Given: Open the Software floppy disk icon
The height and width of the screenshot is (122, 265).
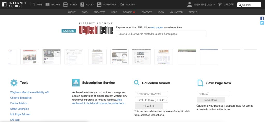Looking at the screenshot, I should point(99,5).
